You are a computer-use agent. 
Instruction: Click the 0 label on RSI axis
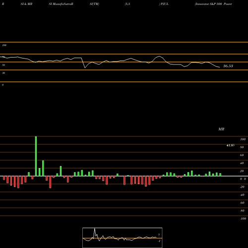pos(2,85)
